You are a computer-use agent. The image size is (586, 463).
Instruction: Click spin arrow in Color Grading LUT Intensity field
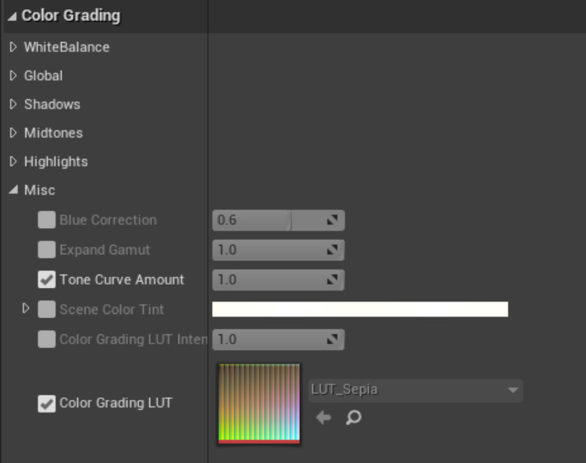click(x=333, y=340)
